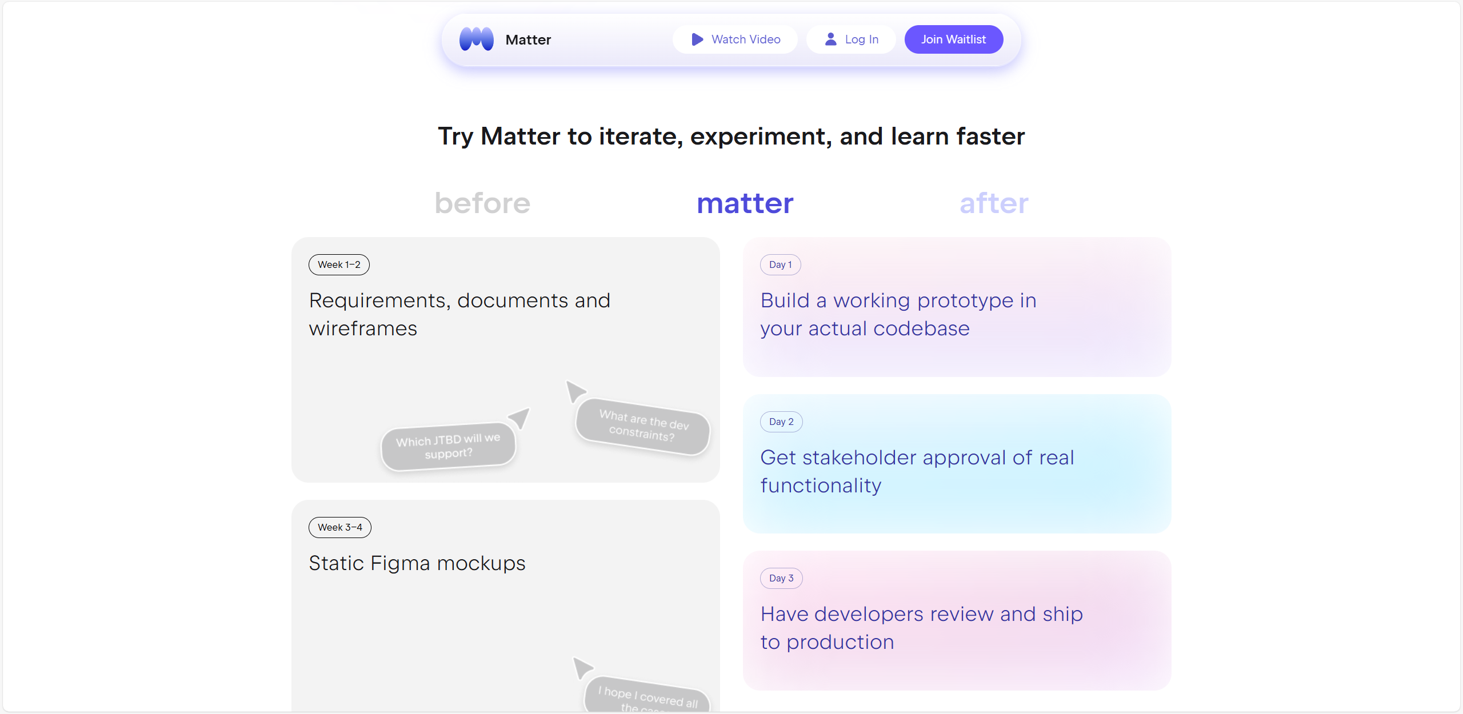This screenshot has height=714, width=1463.
Task: Click "Requirements, documents and wireframes" heading
Action: click(x=459, y=314)
